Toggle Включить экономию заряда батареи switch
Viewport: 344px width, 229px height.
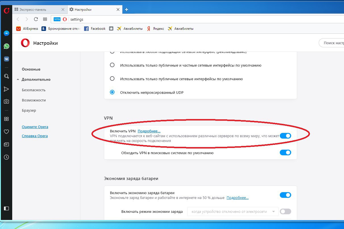(285, 195)
